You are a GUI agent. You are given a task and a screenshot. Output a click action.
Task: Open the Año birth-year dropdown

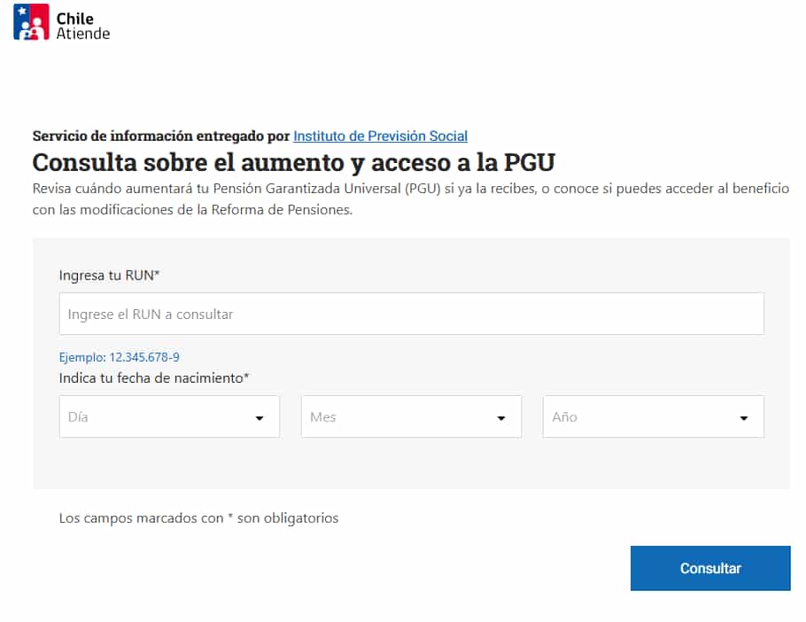tap(654, 417)
